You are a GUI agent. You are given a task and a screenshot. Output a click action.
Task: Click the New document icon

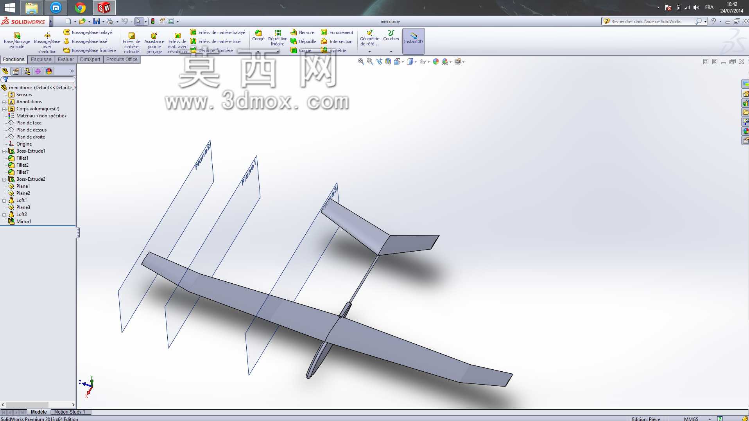[x=68, y=22]
